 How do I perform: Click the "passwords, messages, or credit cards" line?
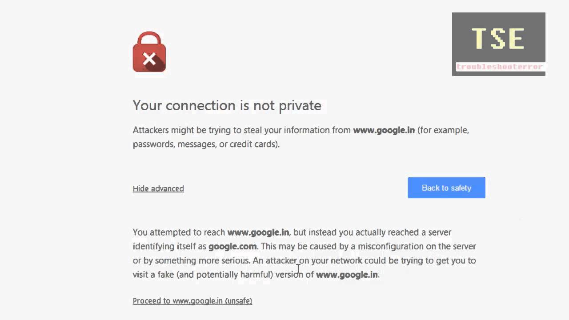pos(206,144)
